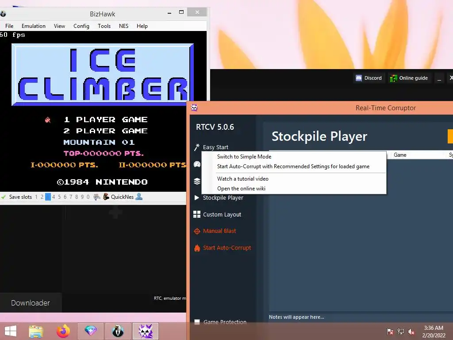Click the Discord logo icon
Viewport: 453px width, 340px height.
(359, 78)
